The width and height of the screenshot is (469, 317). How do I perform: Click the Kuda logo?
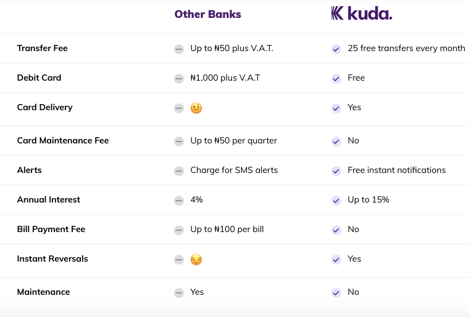[362, 14]
